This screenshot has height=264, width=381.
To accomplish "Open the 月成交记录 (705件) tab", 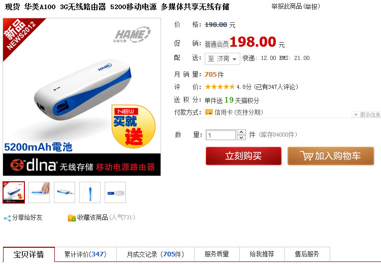I will 155,254.
